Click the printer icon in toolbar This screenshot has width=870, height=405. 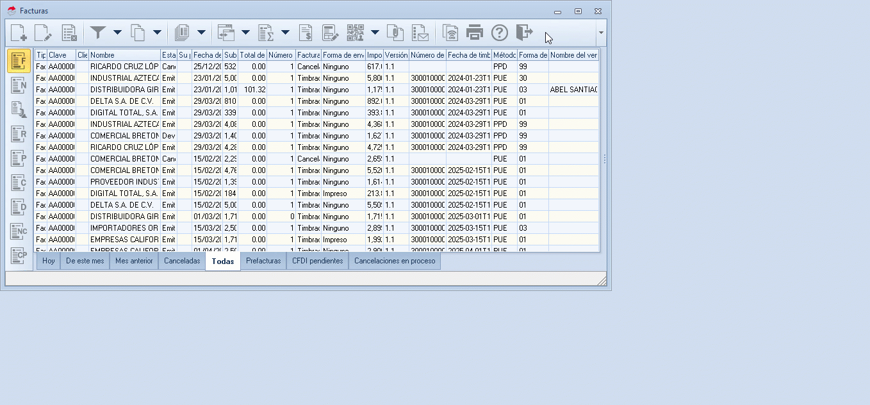tap(475, 33)
